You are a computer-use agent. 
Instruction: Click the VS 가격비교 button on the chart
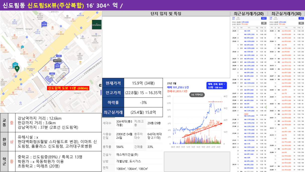pyautogui.click(x=197, y=95)
